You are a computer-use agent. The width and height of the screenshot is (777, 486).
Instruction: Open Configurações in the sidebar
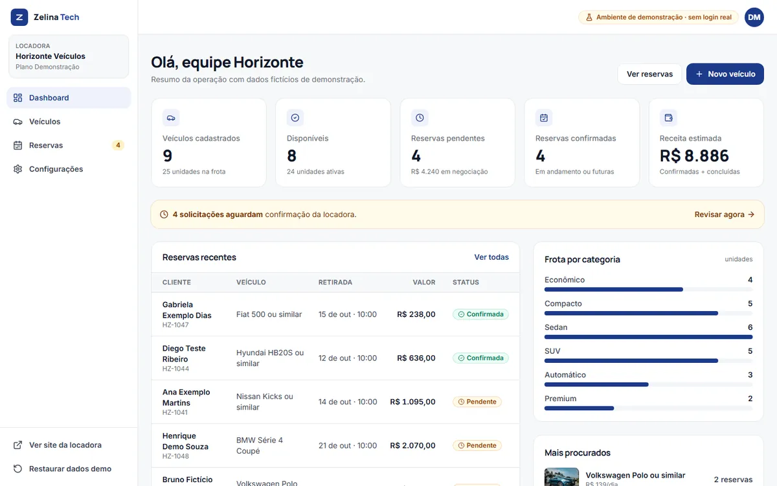pos(69,169)
